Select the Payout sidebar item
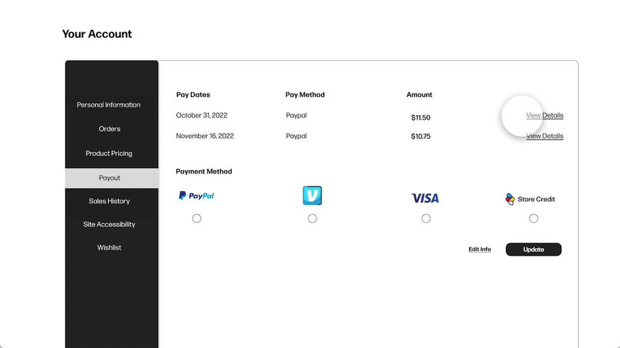Screen dimensions: 620x348 click(110, 178)
